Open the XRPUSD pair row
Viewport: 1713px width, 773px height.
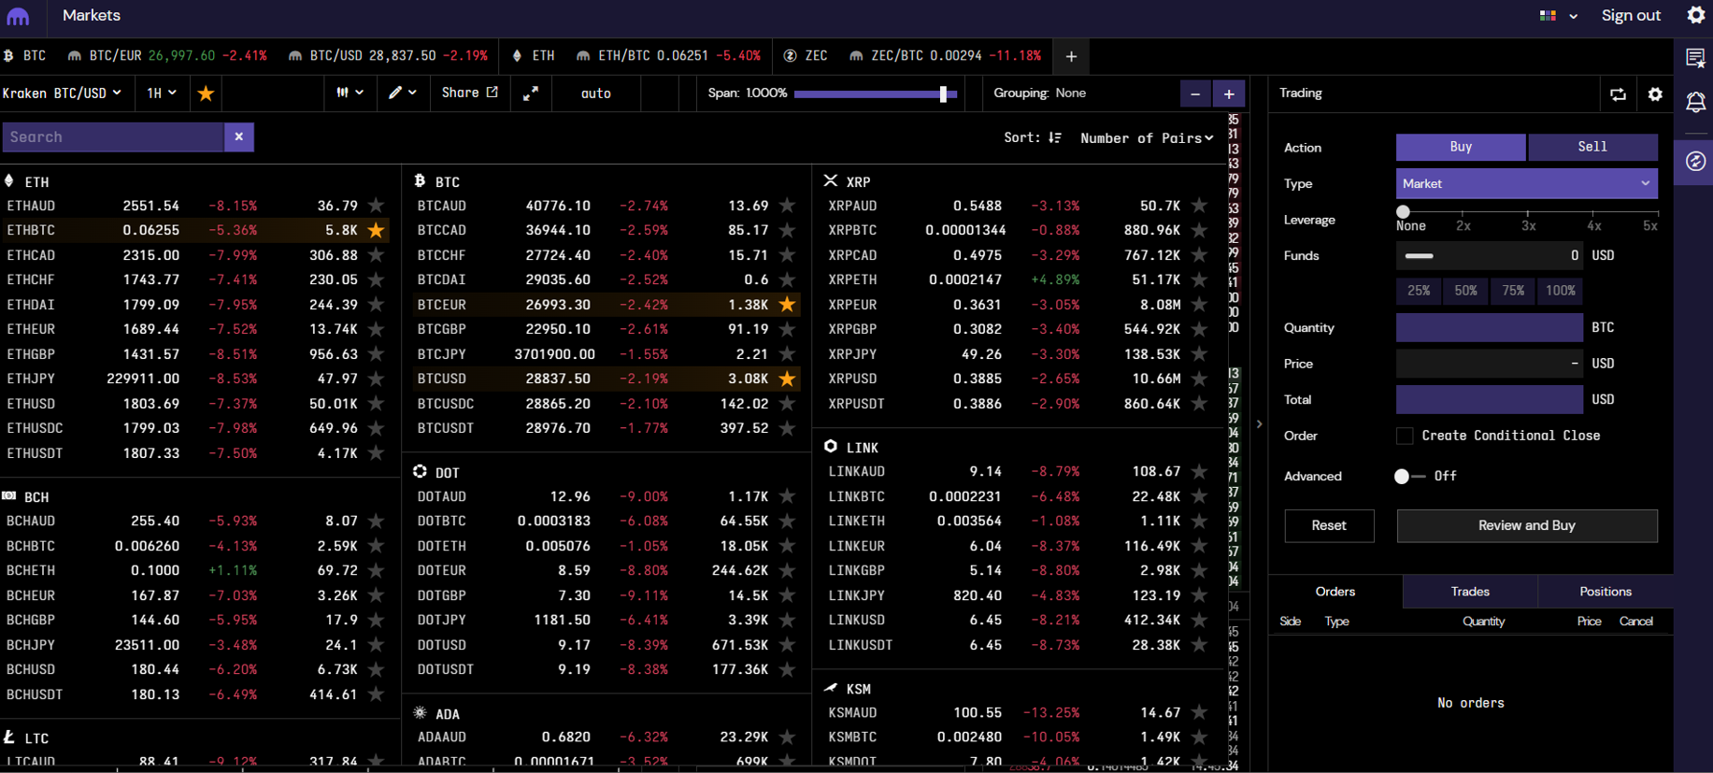click(1017, 379)
